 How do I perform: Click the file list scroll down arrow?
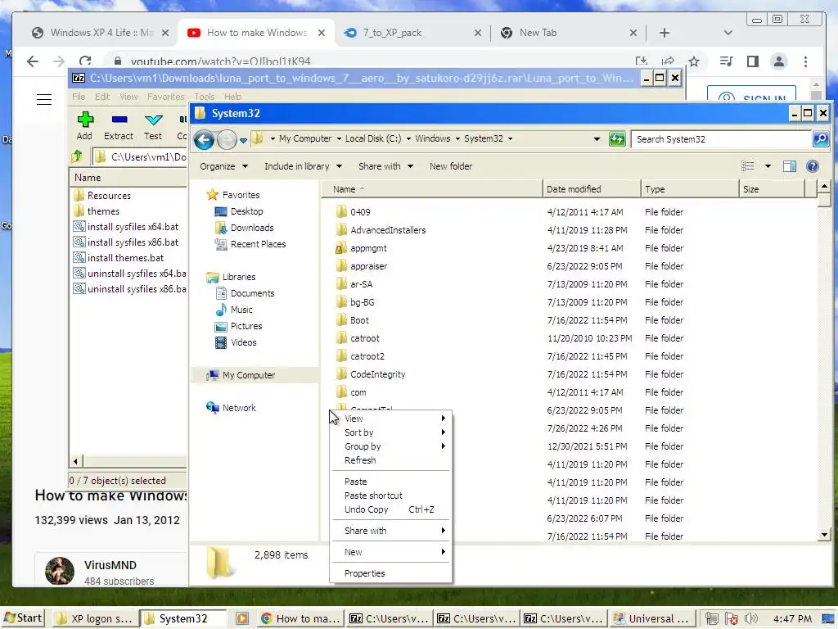coord(824,535)
